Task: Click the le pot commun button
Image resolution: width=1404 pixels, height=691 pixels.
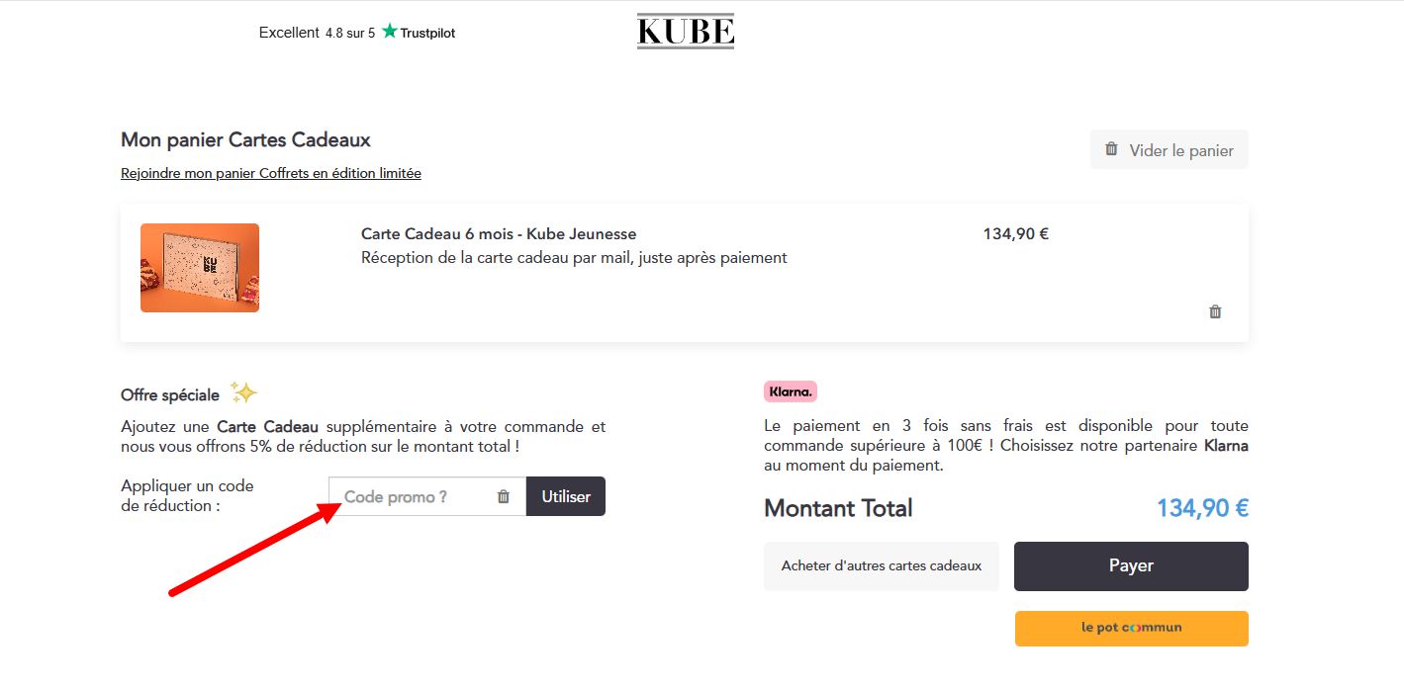Action: coord(1132,629)
